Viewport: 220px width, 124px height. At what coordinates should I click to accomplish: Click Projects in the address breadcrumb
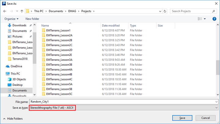pos(86,11)
